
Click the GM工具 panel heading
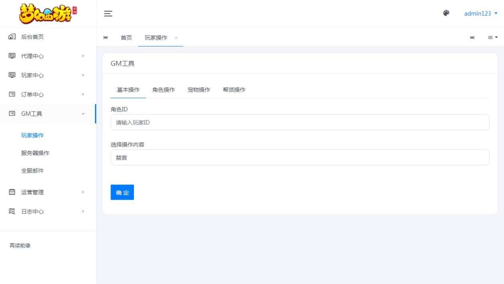(x=123, y=64)
